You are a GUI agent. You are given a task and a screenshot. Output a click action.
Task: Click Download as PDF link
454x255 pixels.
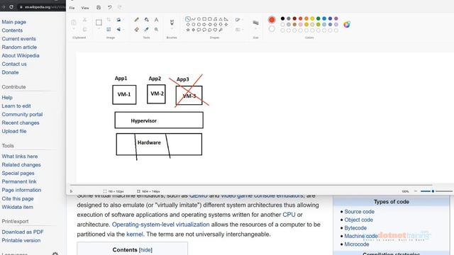(x=23, y=232)
